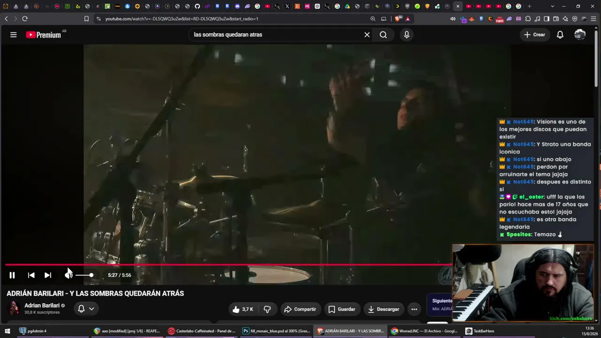Switch to the Discord tab

[x=237, y=6]
